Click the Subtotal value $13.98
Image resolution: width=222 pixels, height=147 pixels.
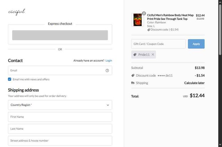[200, 68]
